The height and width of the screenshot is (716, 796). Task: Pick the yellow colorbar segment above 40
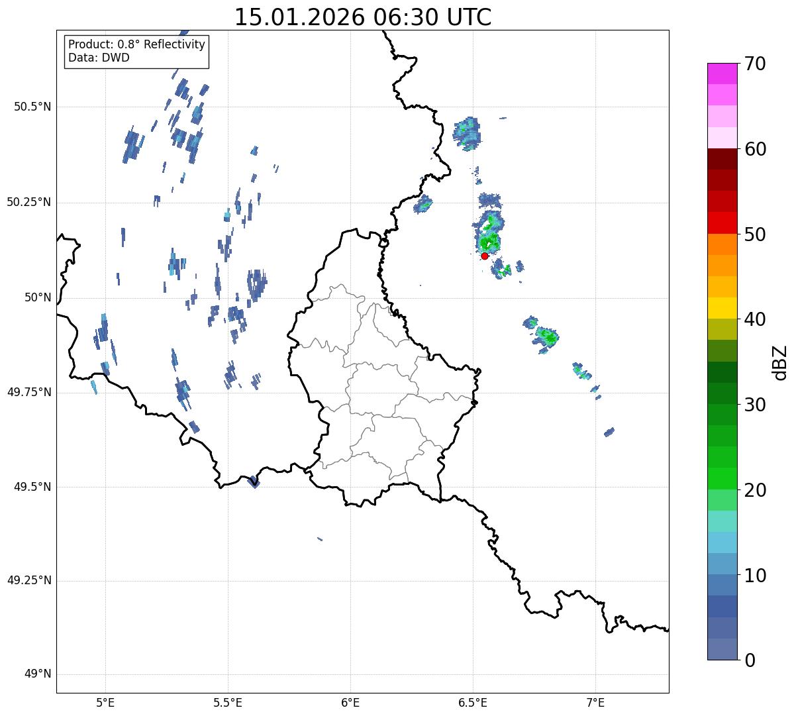pos(722,308)
